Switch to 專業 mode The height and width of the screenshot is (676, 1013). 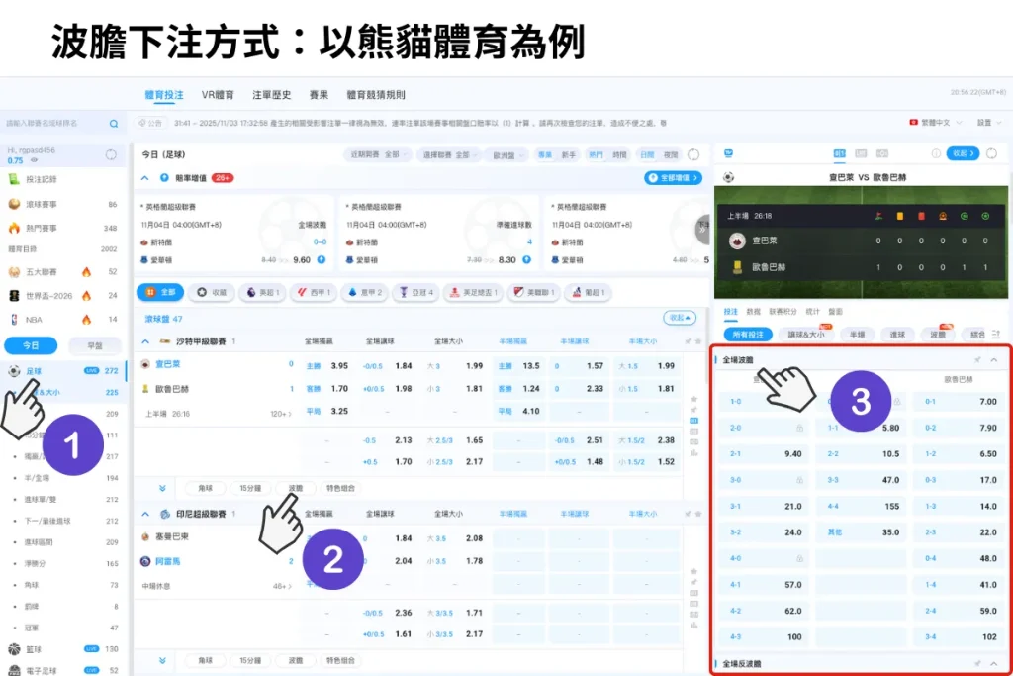point(545,155)
